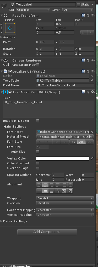This screenshot has height=267, width=98.
Task: Select bottom vertical alignment icon
Action: pos(52,191)
